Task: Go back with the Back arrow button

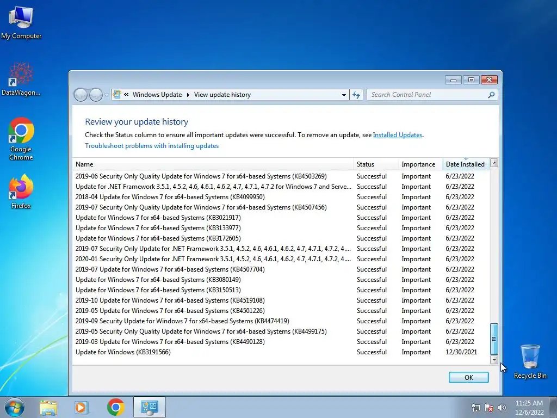Action: point(81,95)
